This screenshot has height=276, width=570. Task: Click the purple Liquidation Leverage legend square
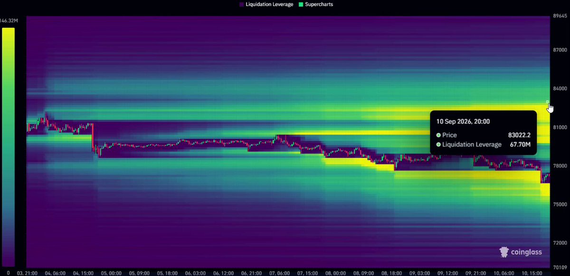pos(242,4)
